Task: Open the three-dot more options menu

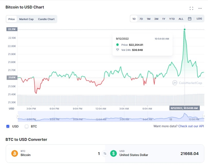Action: [200, 8]
